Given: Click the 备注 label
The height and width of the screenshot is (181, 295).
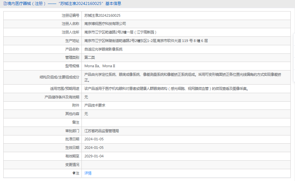Looking at the screenshot, I should 76,122.
